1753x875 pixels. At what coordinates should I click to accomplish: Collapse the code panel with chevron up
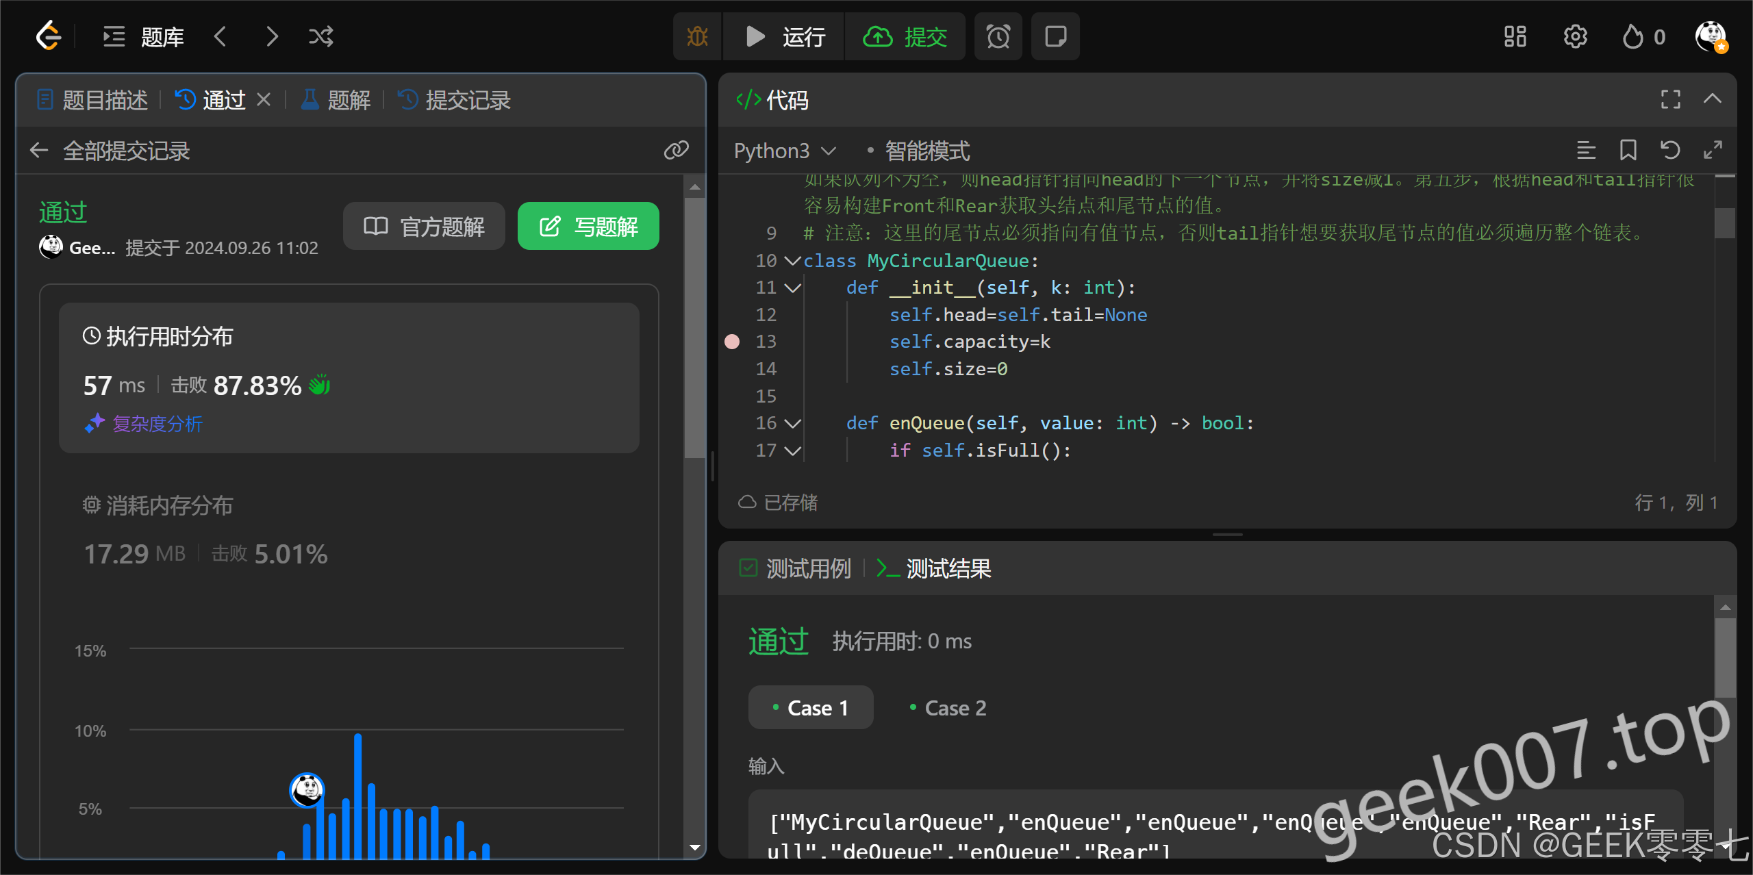click(x=1712, y=99)
